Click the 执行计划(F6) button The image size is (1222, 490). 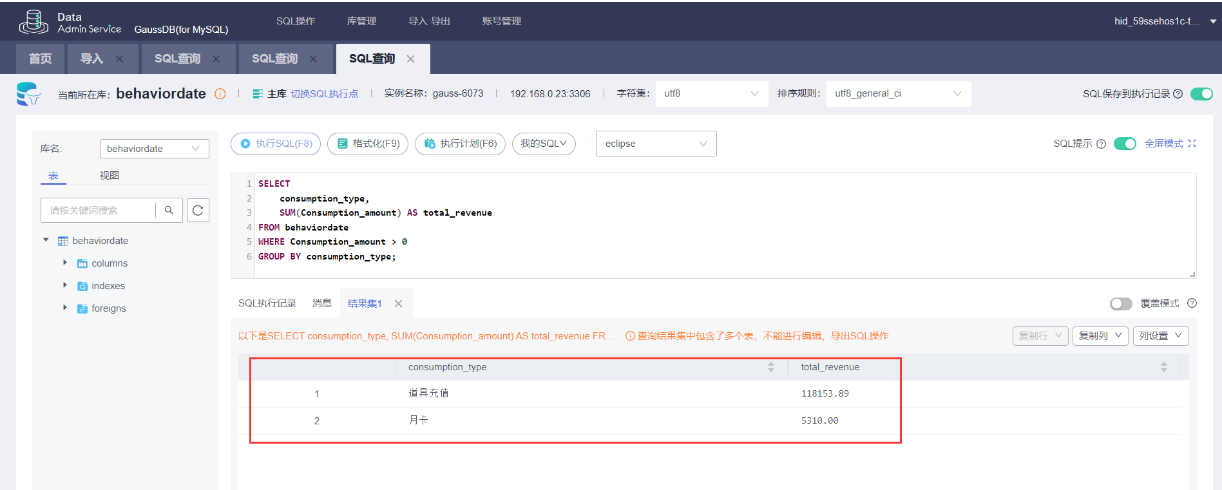460,144
